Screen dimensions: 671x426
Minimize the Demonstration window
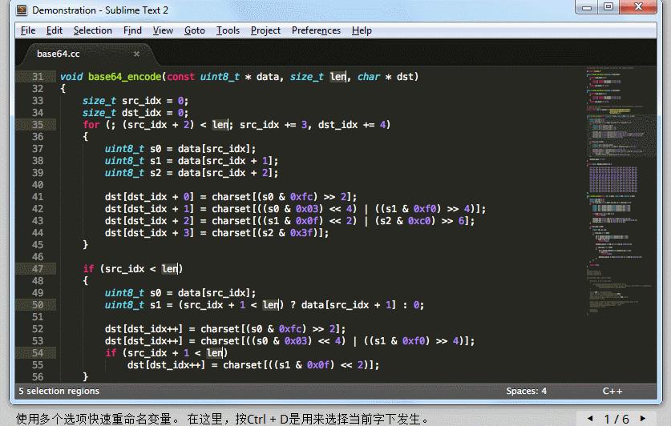587,7
